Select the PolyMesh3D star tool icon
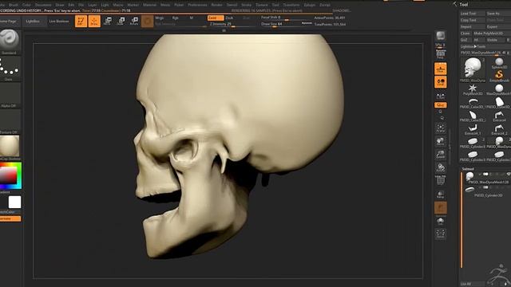The height and width of the screenshot is (287, 511). (x=473, y=89)
